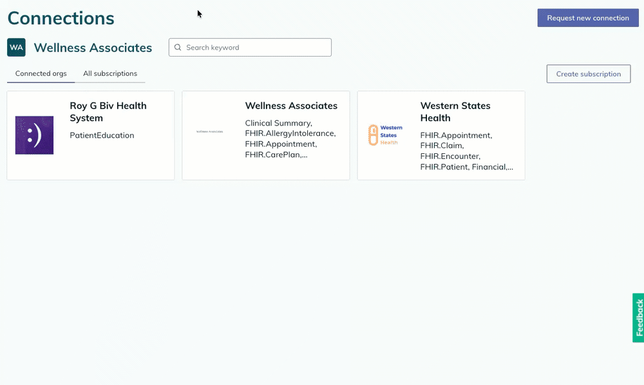
Task: Click the Connections page heading
Action: 61,18
